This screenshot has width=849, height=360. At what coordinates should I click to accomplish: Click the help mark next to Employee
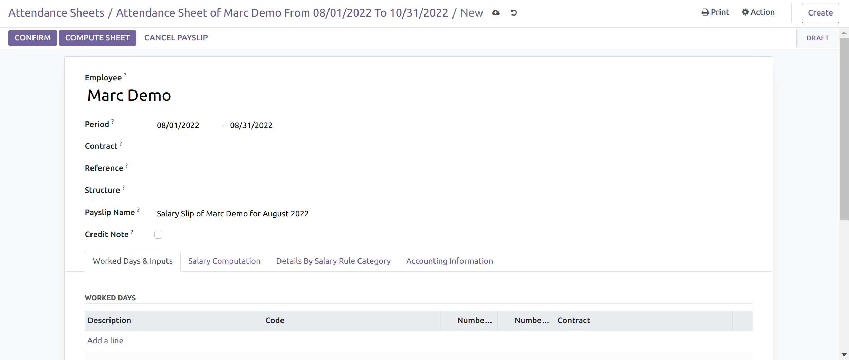(x=125, y=75)
